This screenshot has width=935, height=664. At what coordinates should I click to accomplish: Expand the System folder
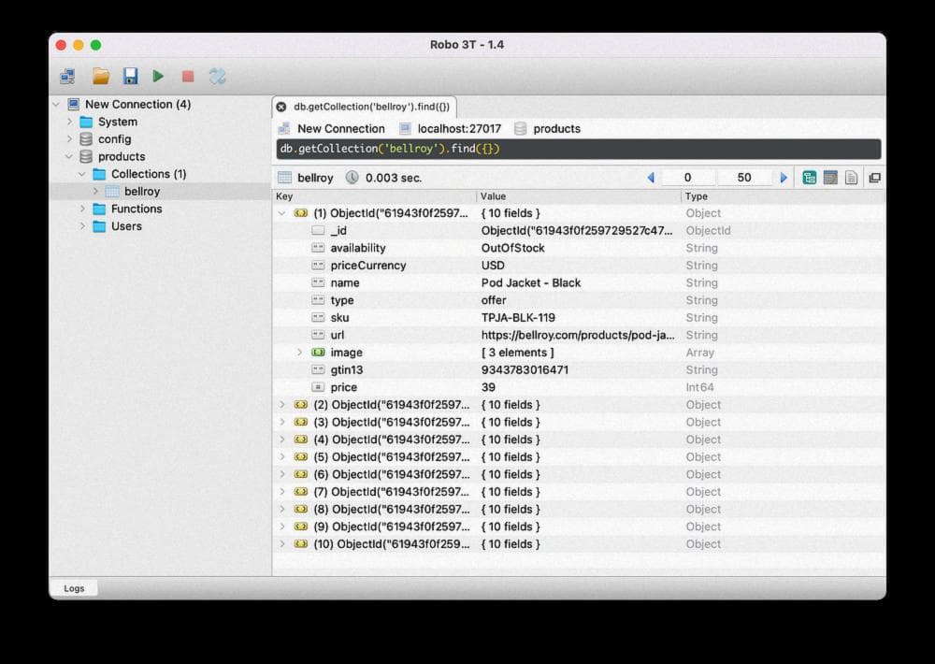coord(70,122)
